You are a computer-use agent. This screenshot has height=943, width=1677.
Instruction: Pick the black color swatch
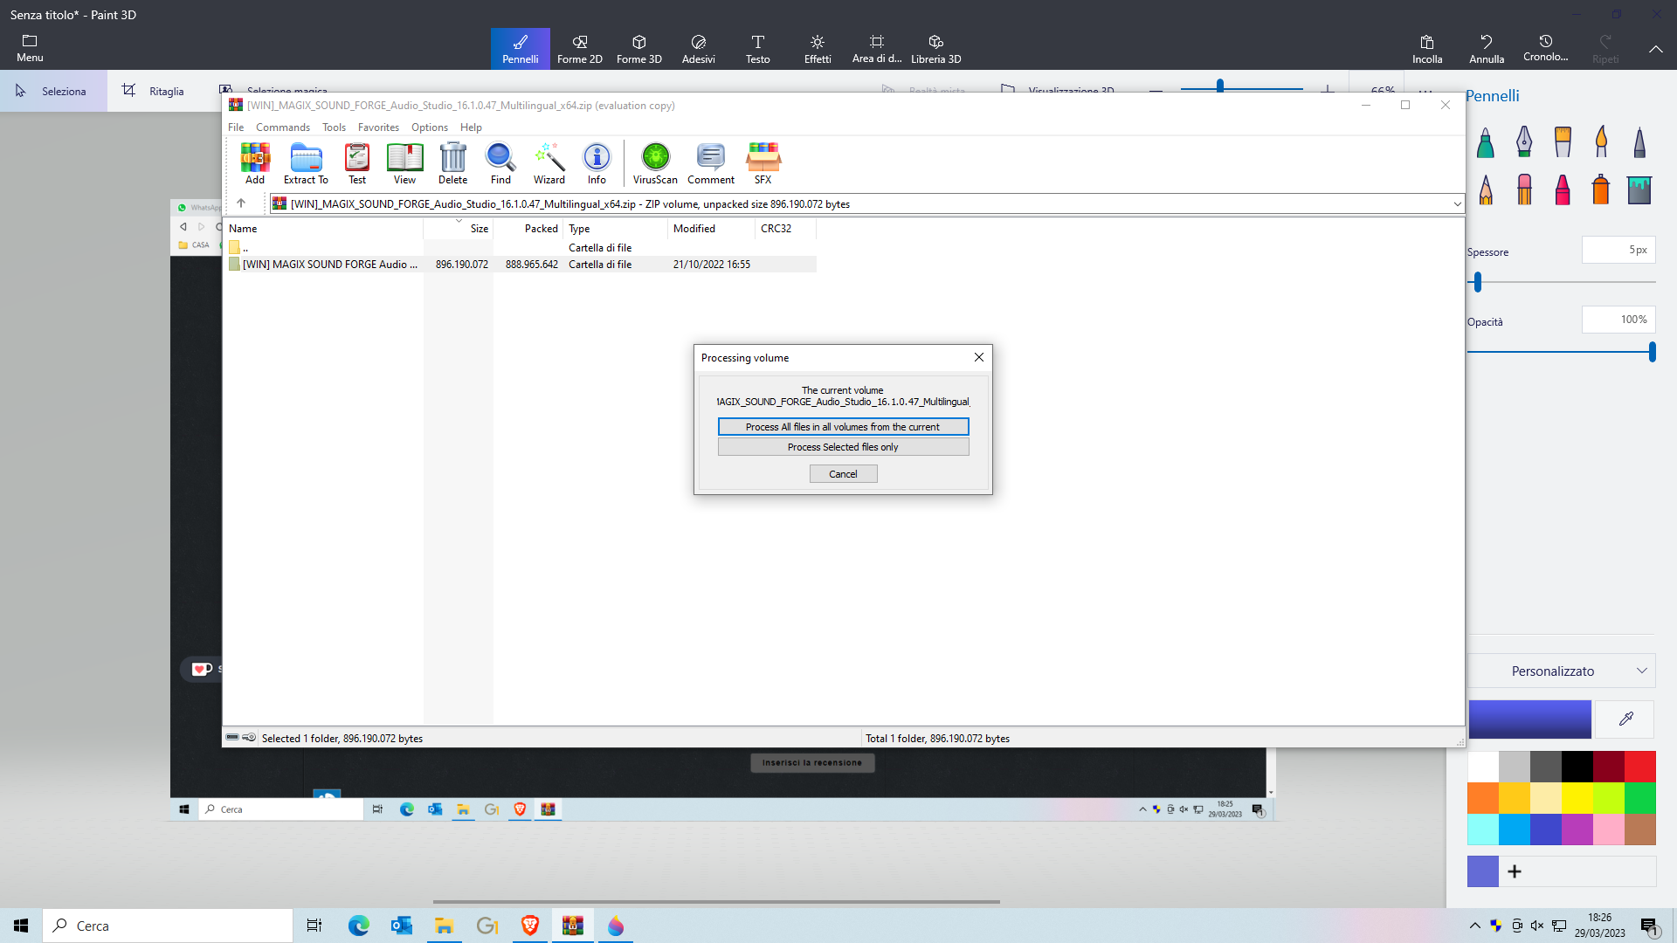point(1577,767)
